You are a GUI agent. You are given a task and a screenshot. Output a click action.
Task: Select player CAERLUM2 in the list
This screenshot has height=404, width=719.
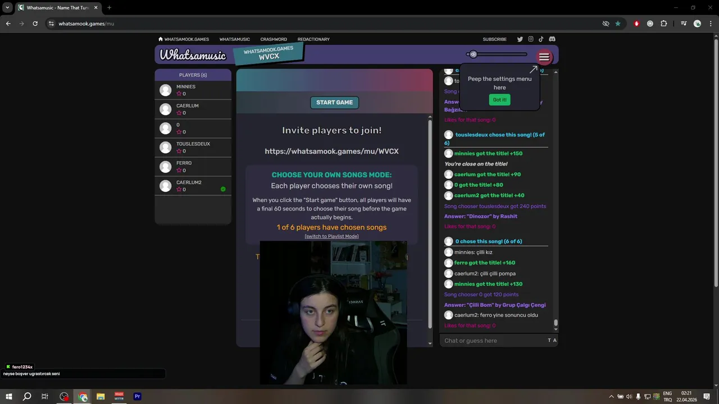point(193,186)
